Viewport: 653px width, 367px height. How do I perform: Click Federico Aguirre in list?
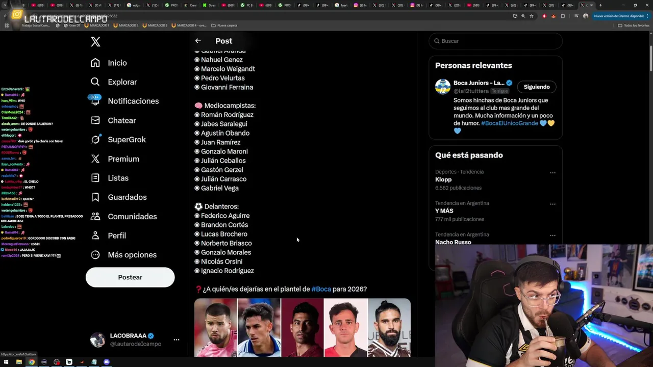pyautogui.click(x=225, y=216)
